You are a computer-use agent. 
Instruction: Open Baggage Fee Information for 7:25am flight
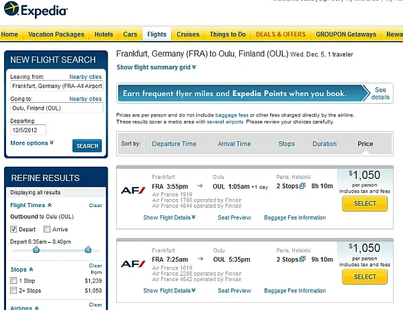coord(295,290)
